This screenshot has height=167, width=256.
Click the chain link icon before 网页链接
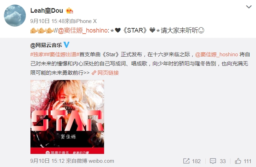click(x=94, y=73)
